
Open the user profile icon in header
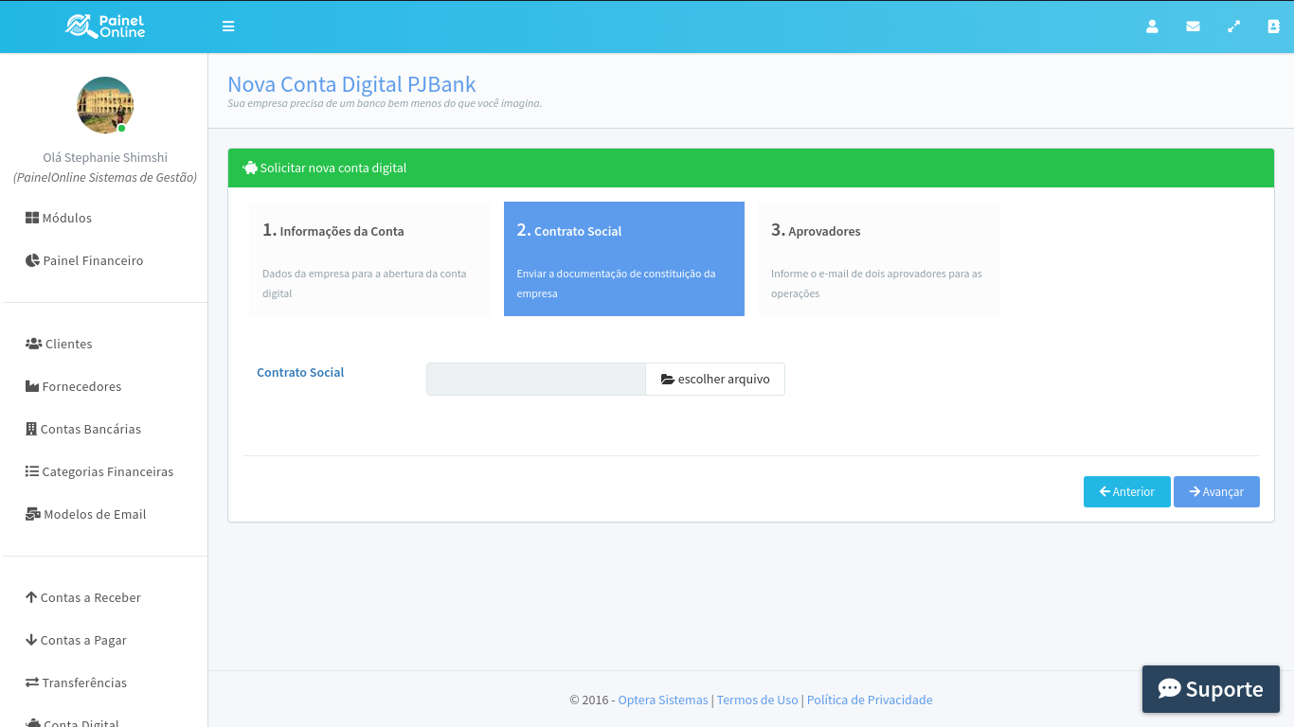pyautogui.click(x=1152, y=27)
